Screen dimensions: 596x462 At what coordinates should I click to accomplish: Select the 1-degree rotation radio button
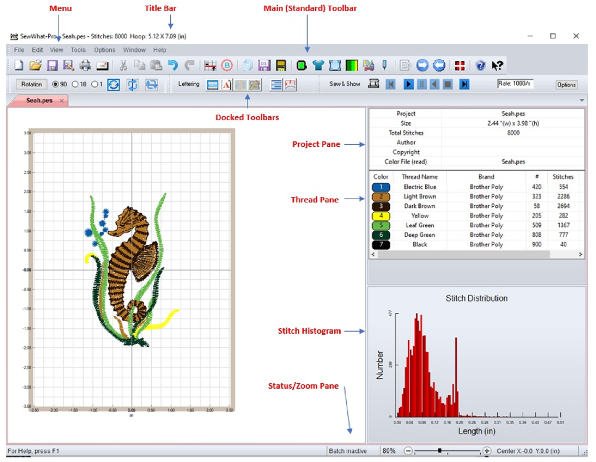coord(94,84)
